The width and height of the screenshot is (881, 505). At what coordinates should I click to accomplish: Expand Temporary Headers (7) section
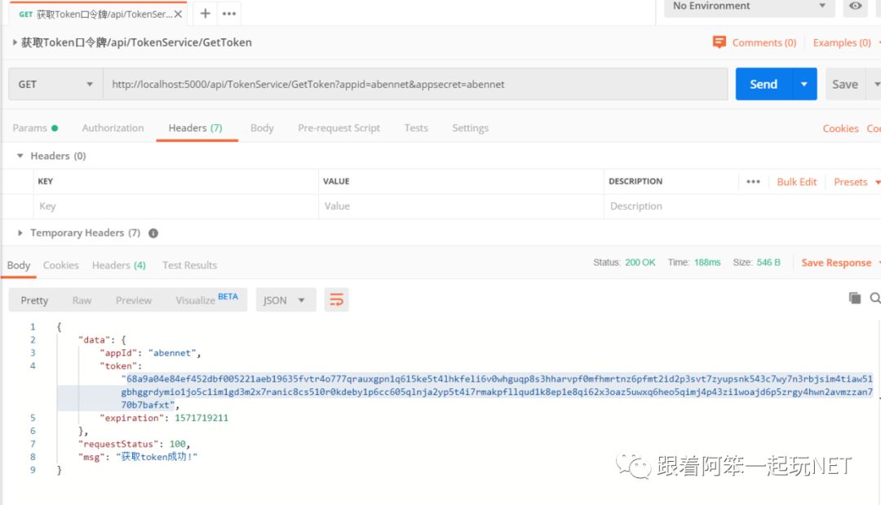(x=20, y=233)
